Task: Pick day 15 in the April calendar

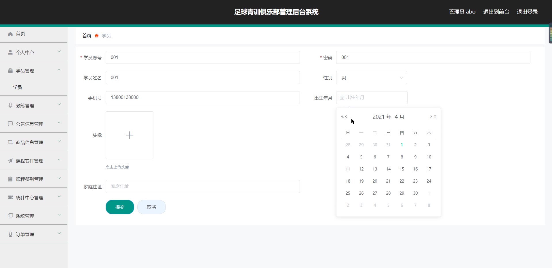Action: [402, 169]
